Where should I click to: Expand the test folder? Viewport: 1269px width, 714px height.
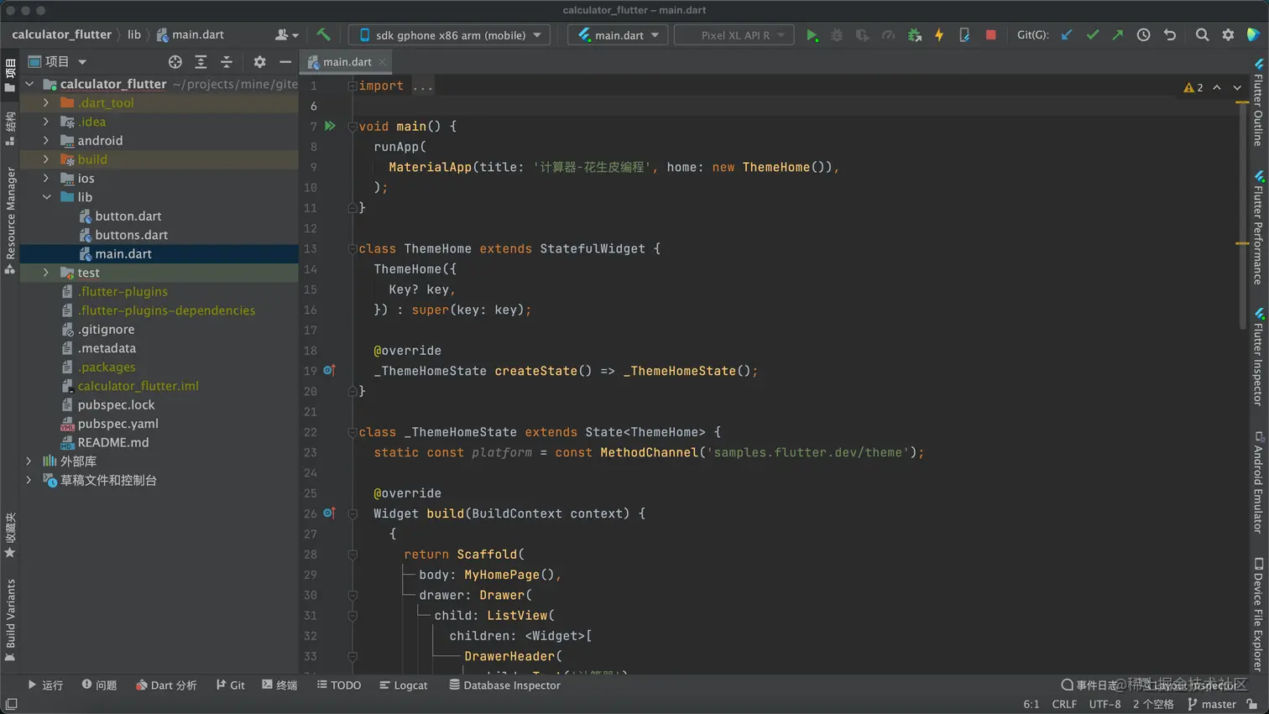click(46, 273)
